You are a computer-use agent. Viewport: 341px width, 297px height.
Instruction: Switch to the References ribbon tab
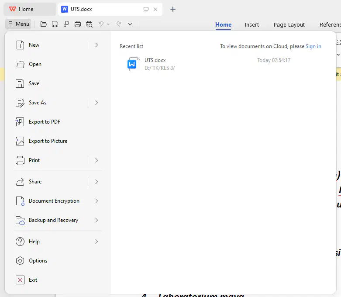pos(330,24)
